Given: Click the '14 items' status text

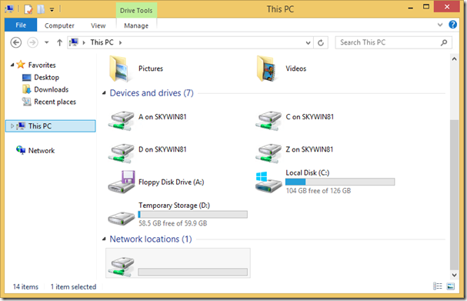Looking at the screenshot, I should coord(25,286).
